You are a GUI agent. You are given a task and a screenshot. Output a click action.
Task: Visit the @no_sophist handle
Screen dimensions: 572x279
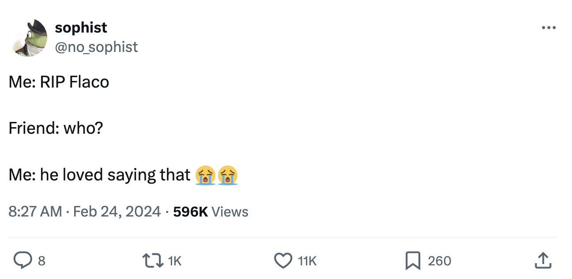click(x=96, y=47)
